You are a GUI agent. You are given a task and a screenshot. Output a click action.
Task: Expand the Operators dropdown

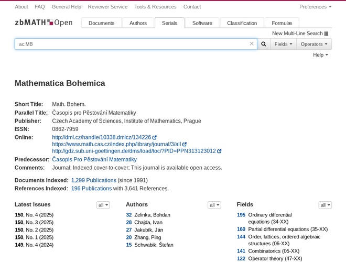click(314, 44)
